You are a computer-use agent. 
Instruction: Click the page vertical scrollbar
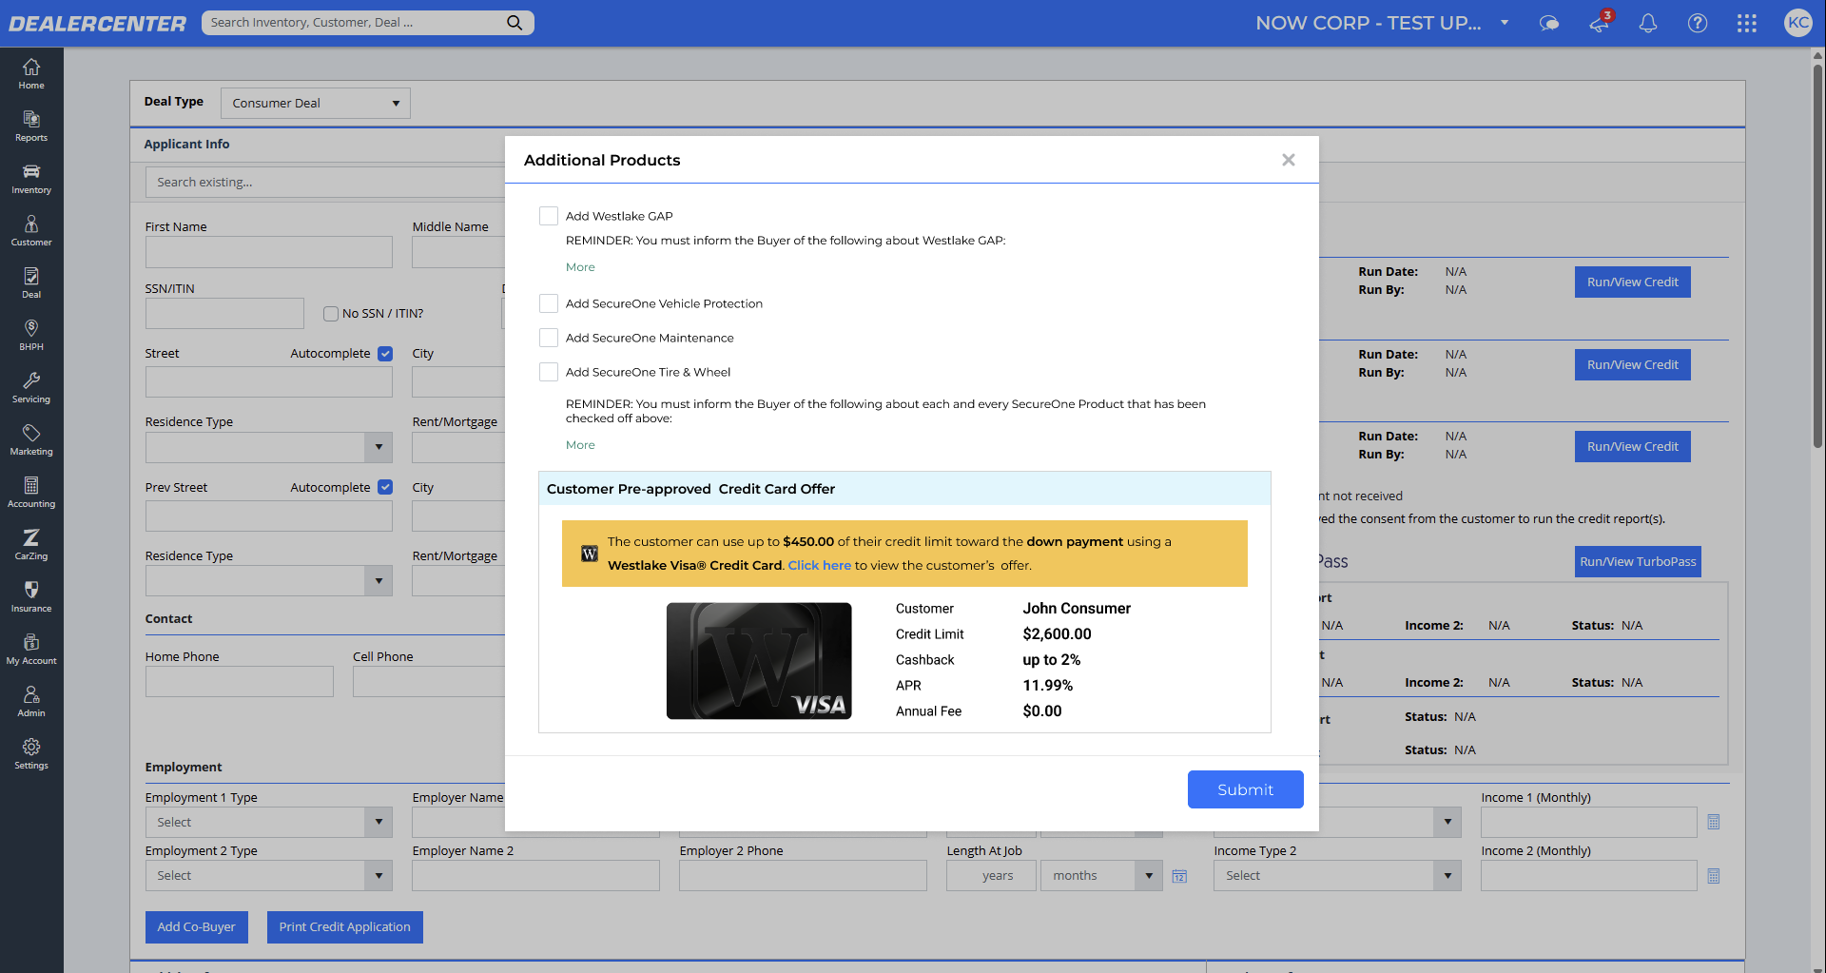(1817, 257)
